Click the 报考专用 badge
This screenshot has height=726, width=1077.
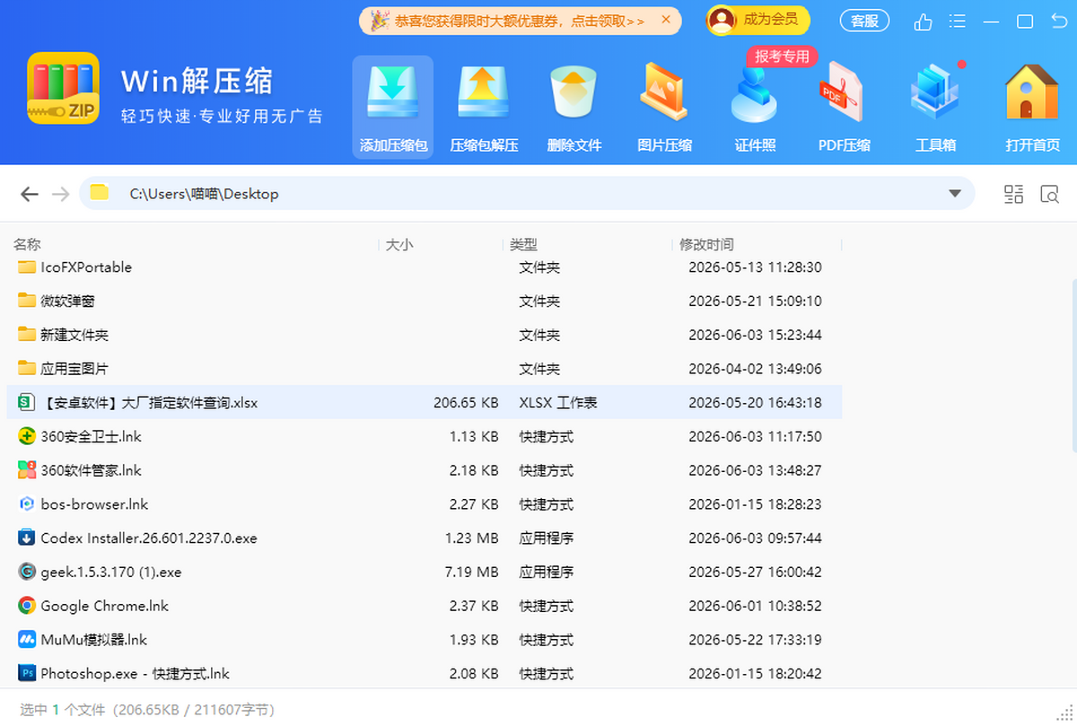point(782,57)
